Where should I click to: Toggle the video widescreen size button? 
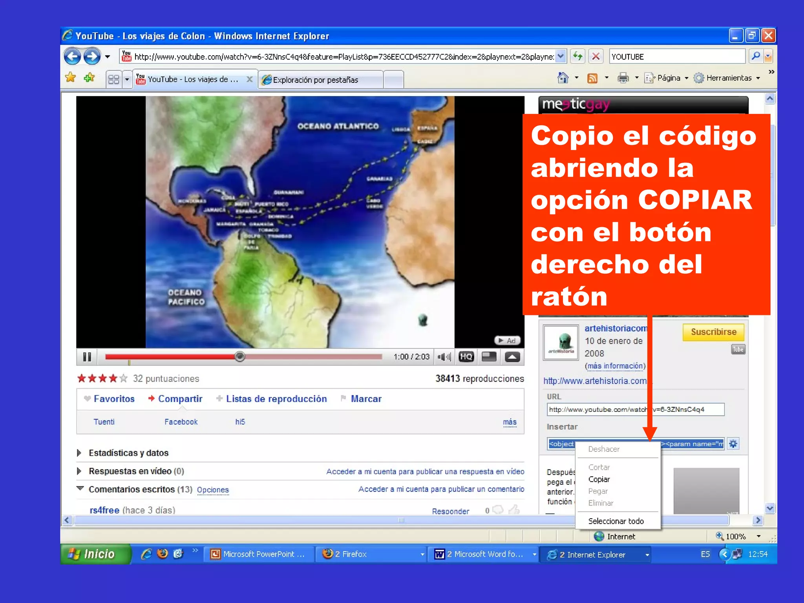tap(489, 357)
